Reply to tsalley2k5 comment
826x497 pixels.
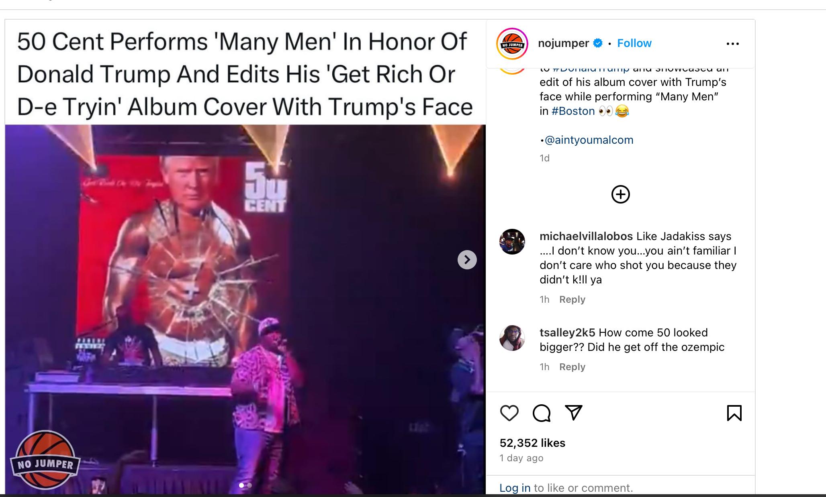[572, 367]
